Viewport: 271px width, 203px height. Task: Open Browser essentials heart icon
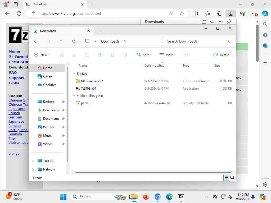tap(242, 13)
